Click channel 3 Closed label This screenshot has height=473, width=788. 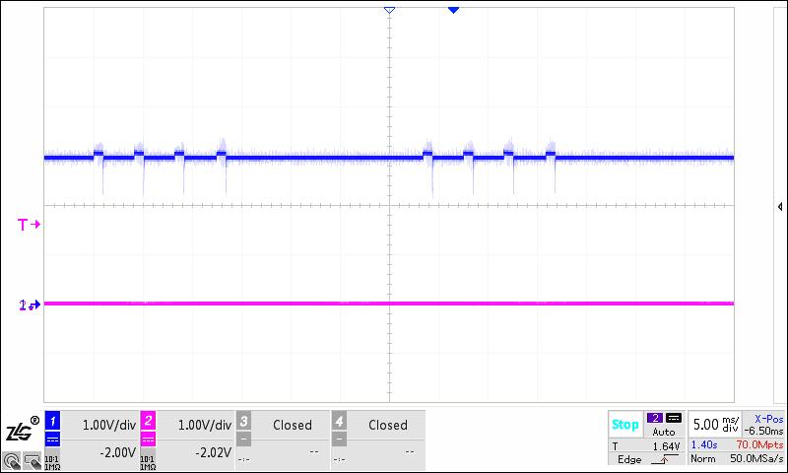coord(293,426)
